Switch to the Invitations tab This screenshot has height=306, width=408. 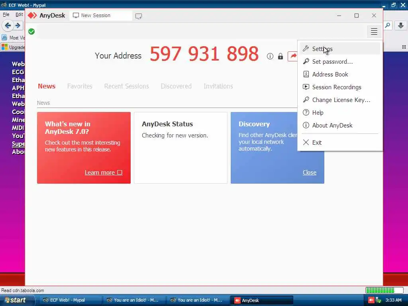point(218,86)
